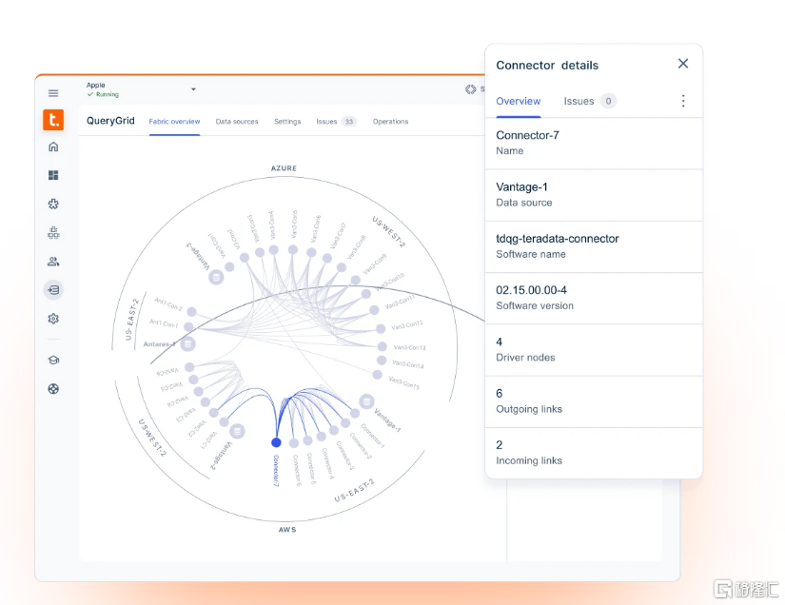Close the Connector details panel
This screenshot has width=785, height=605.
click(x=683, y=64)
